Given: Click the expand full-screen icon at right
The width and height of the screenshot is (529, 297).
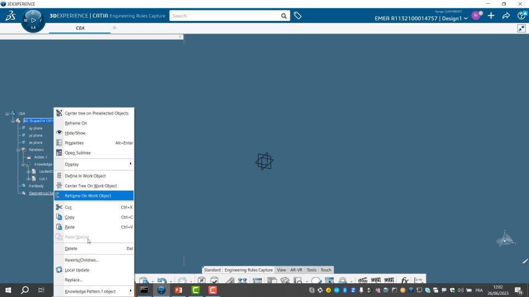Looking at the screenshot, I should pos(522,28).
